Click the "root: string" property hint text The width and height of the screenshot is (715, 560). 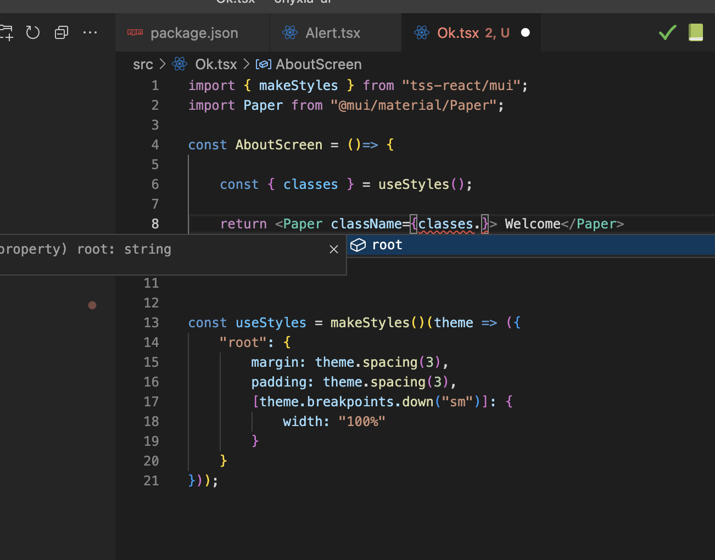(124, 249)
